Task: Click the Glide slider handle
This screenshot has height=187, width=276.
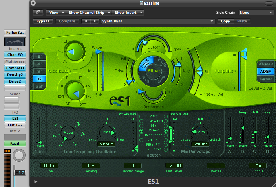Action: [40, 142]
